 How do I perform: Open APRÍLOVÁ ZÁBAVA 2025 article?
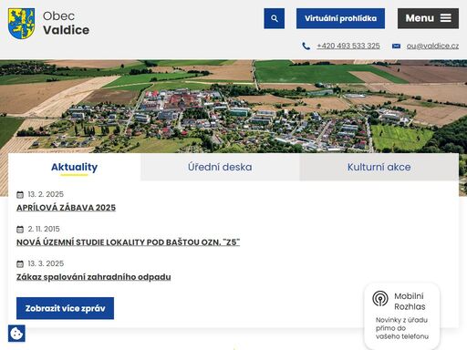[x=66, y=208]
